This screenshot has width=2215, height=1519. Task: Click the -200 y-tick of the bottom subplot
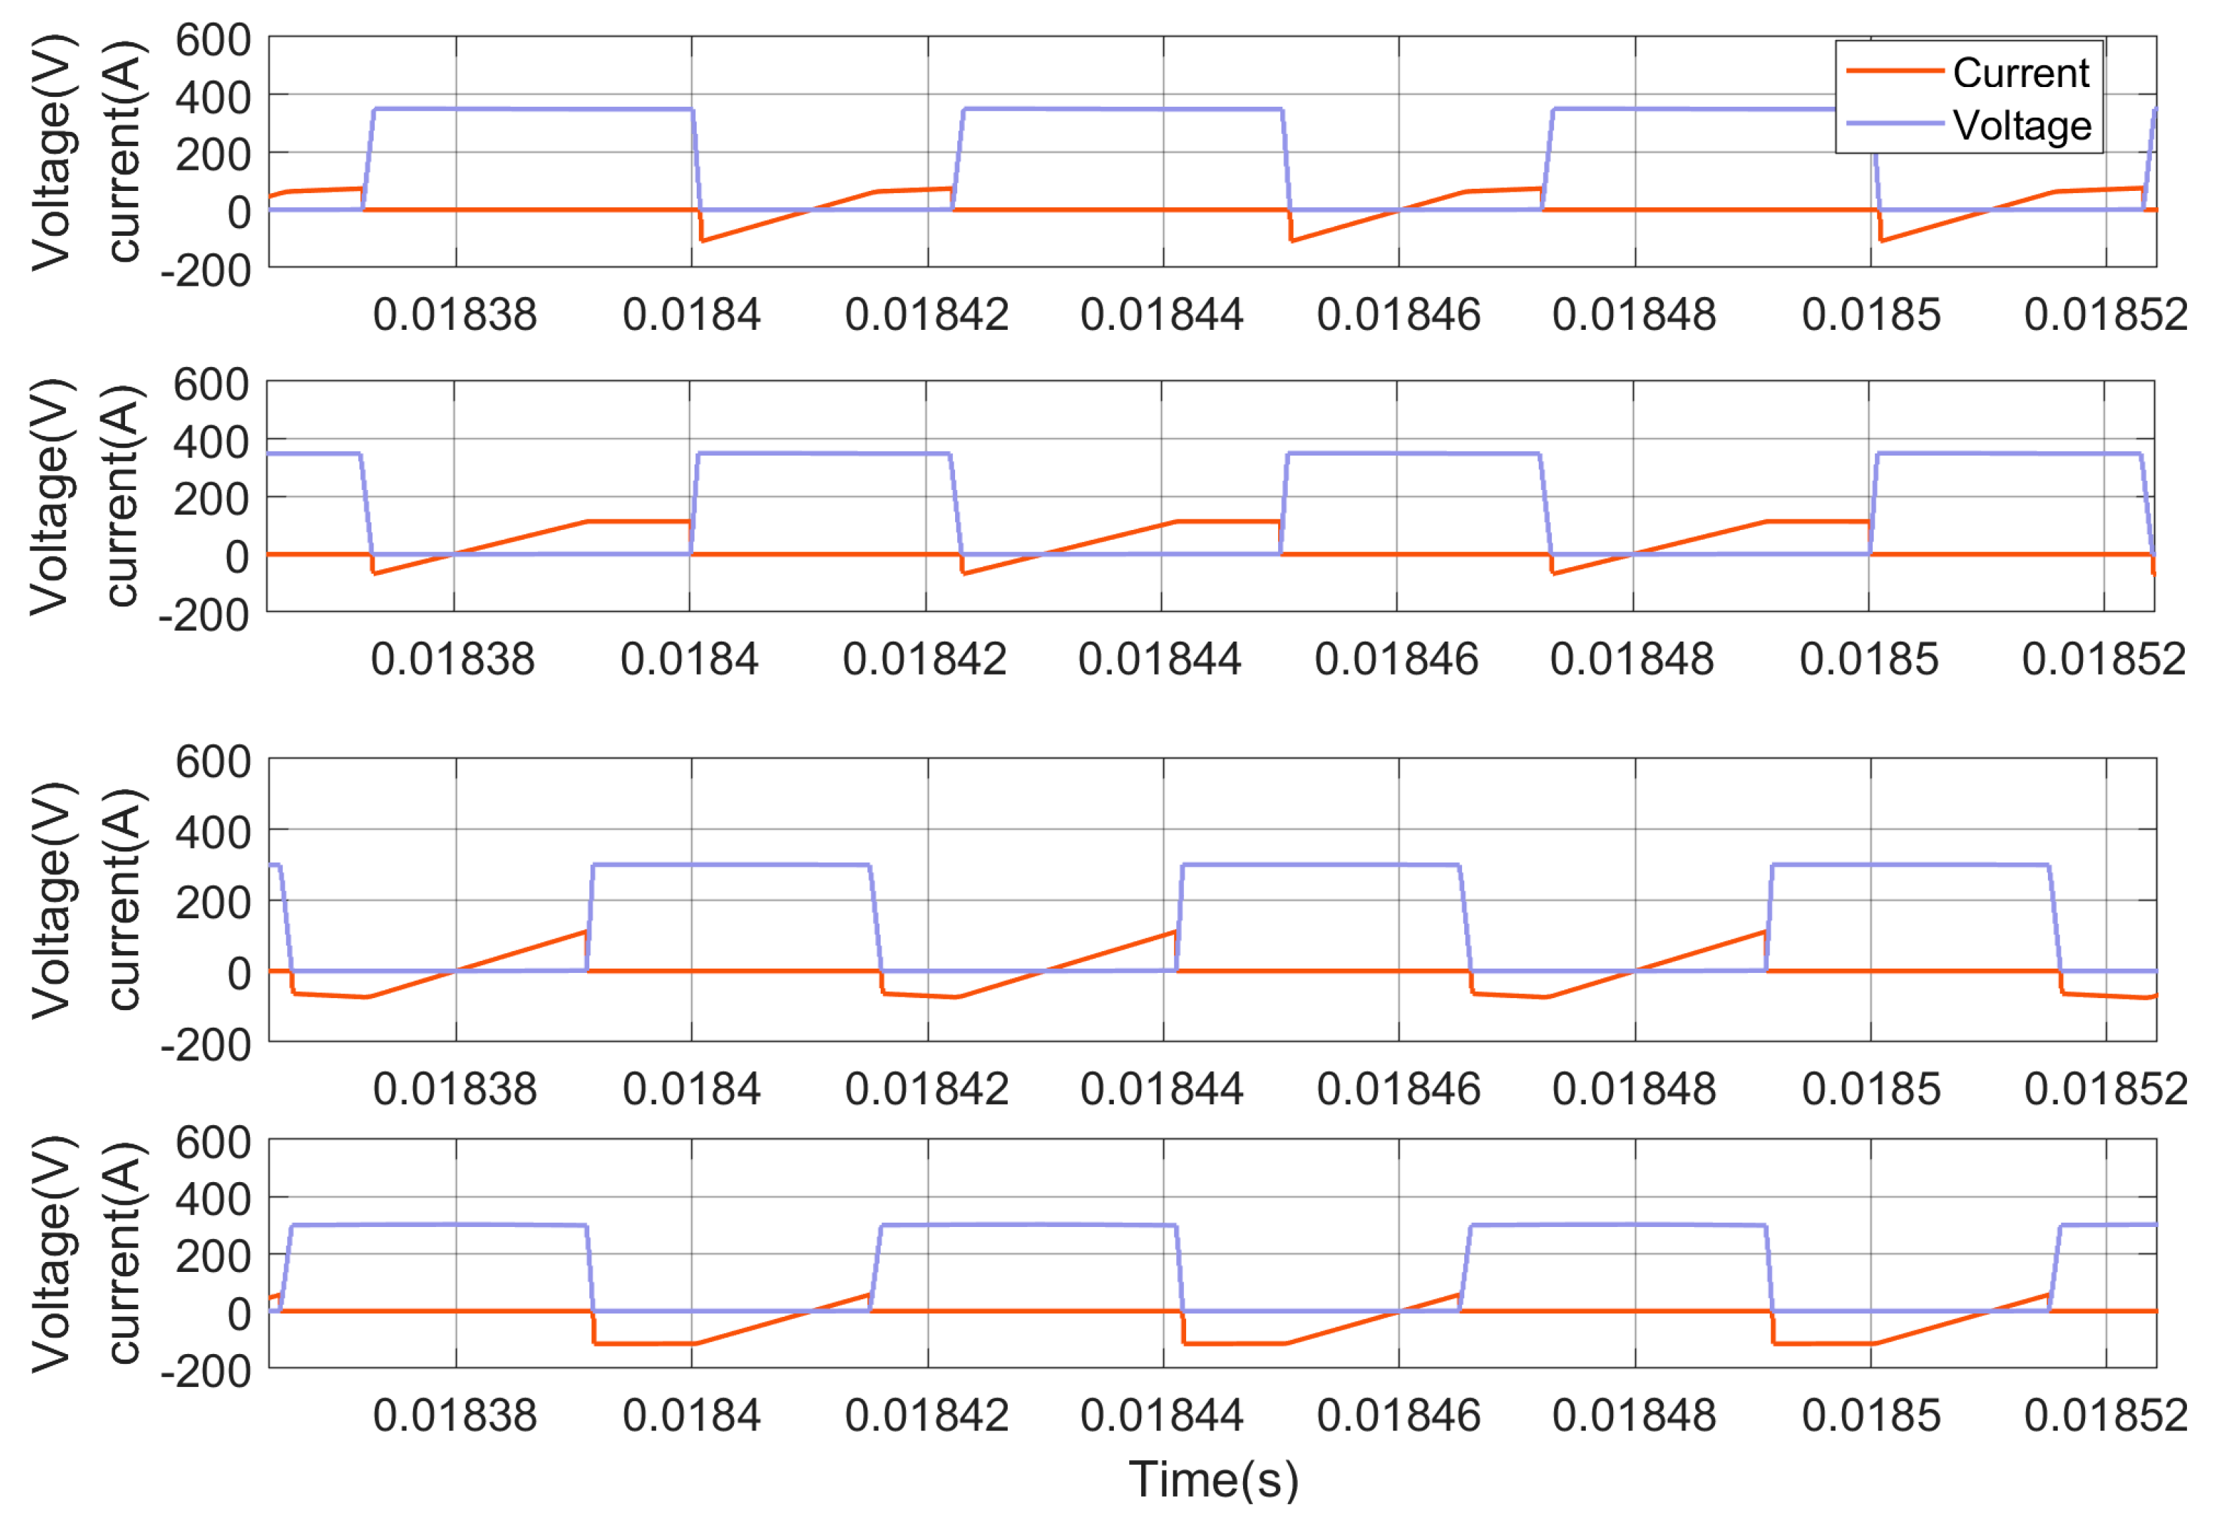[205, 1372]
